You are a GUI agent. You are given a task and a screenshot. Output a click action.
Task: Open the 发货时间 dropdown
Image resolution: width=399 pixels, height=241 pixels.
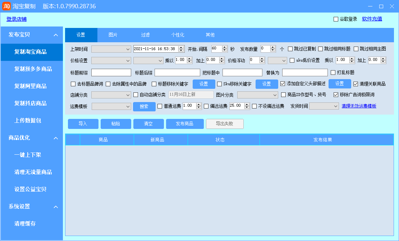click(324, 106)
